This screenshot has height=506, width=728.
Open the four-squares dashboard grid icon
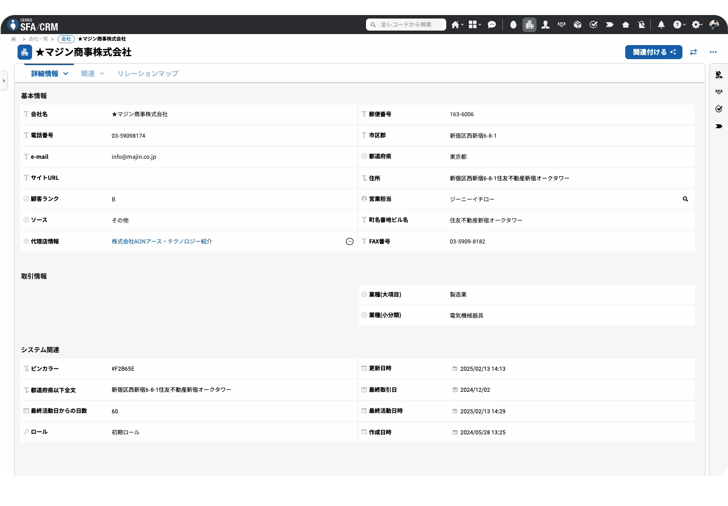472,25
